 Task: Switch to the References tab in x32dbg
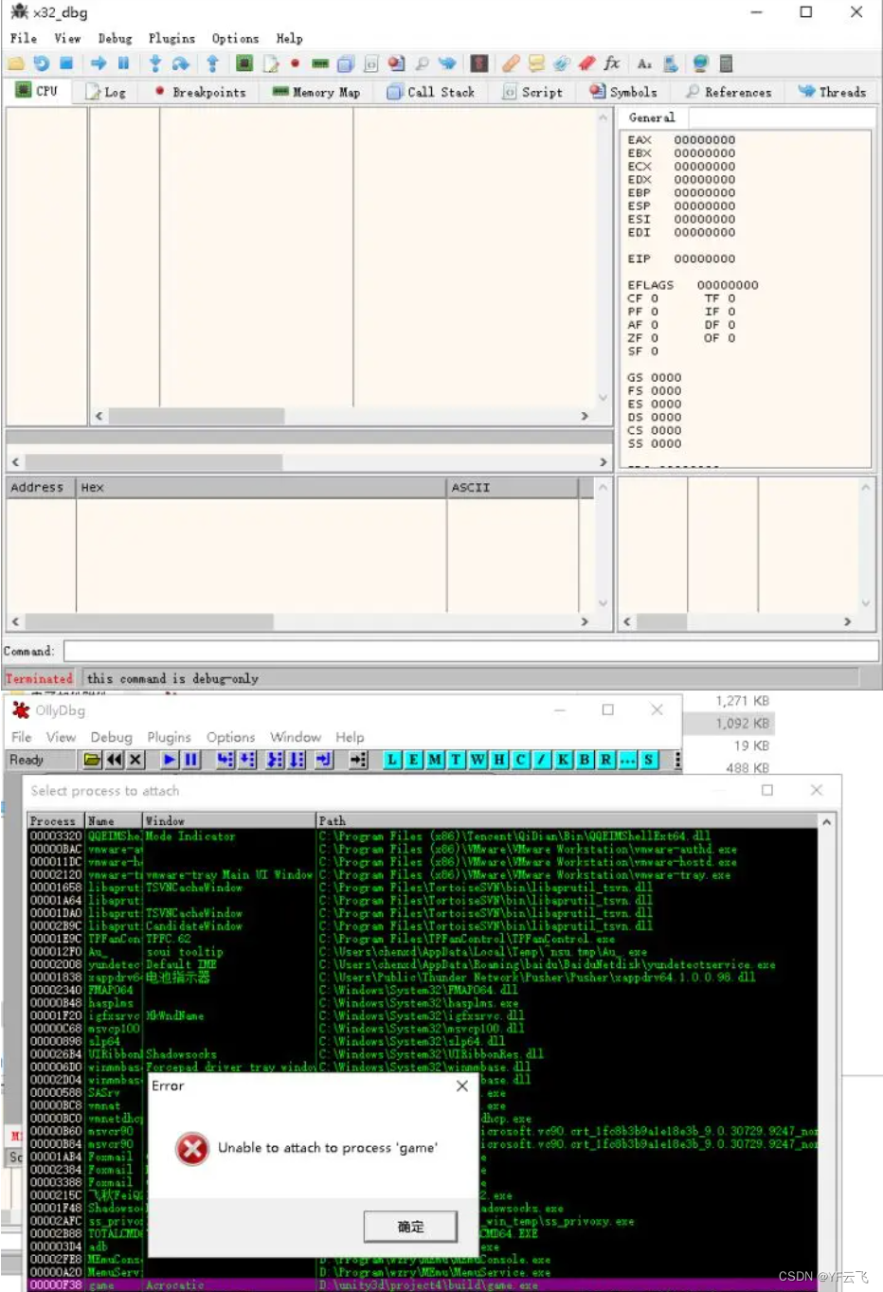click(729, 92)
